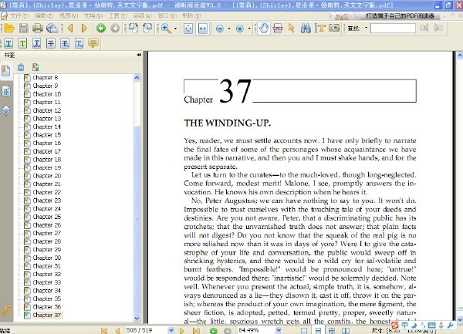Go to next page with yellow right arrow
Image resolution: width=463 pixels, height=334 pixels.
click(84, 29)
